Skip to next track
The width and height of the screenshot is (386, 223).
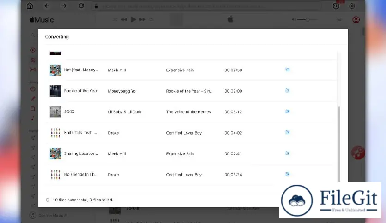(142, 19)
